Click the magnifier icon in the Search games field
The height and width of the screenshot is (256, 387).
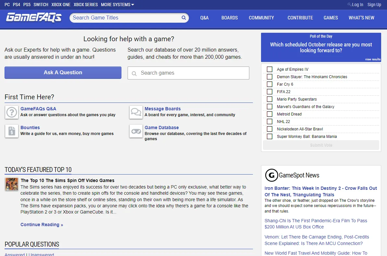click(134, 73)
